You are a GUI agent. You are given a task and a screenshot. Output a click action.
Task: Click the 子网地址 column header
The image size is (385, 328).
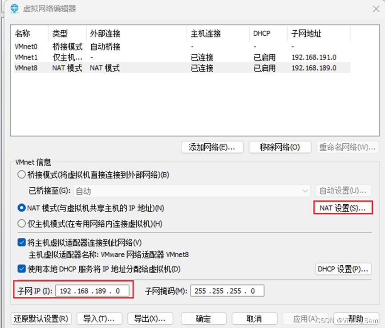click(x=319, y=33)
